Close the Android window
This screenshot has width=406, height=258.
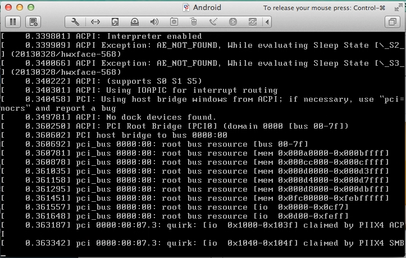[x=8, y=7]
